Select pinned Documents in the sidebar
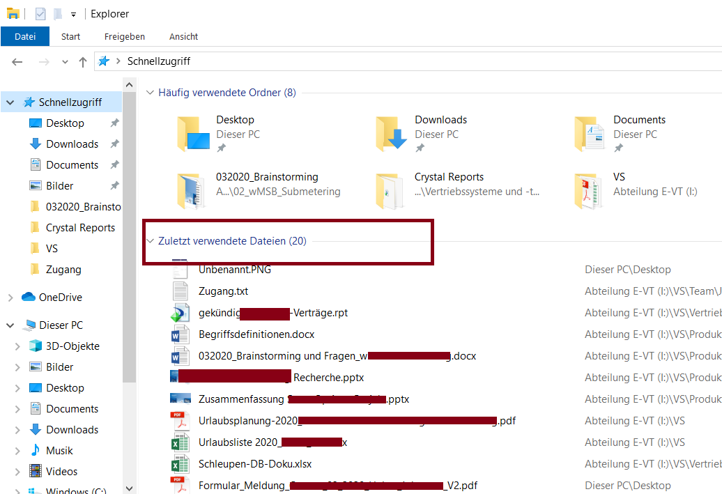The height and width of the screenshot is (494, 722). pos(72,165)
